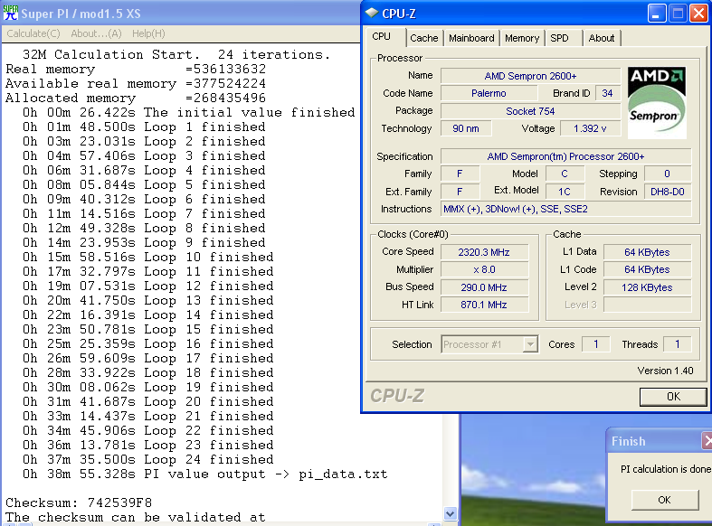Click the '32M Calculation Start' line
The height and width of the screenshot is (526, 712).
[x=176, y=54]
